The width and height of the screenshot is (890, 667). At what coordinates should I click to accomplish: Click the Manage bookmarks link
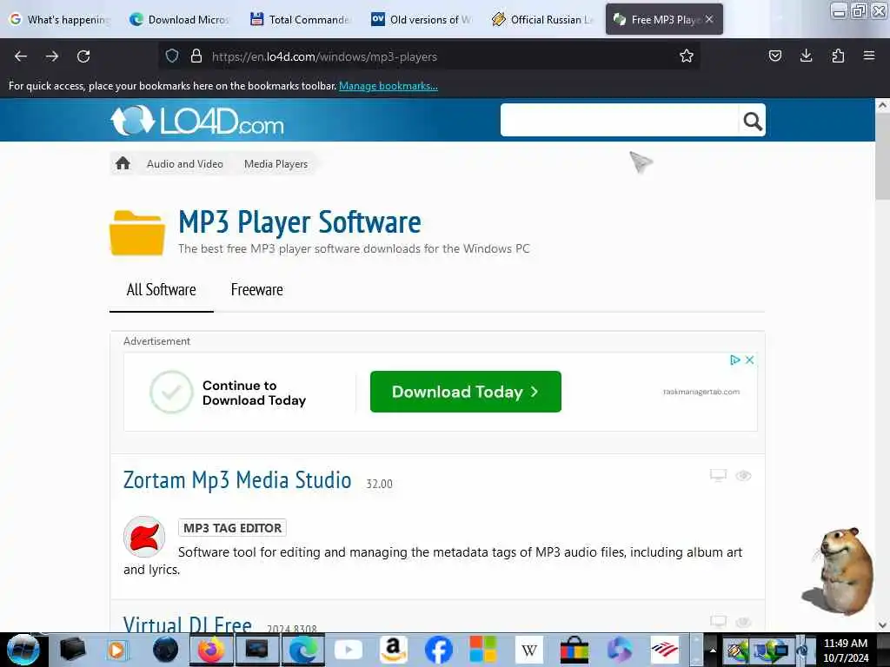(389, 86)
